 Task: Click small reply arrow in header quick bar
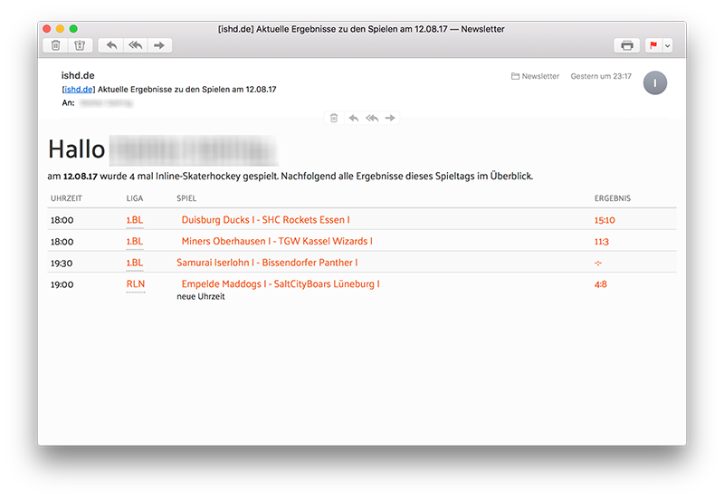354,119
